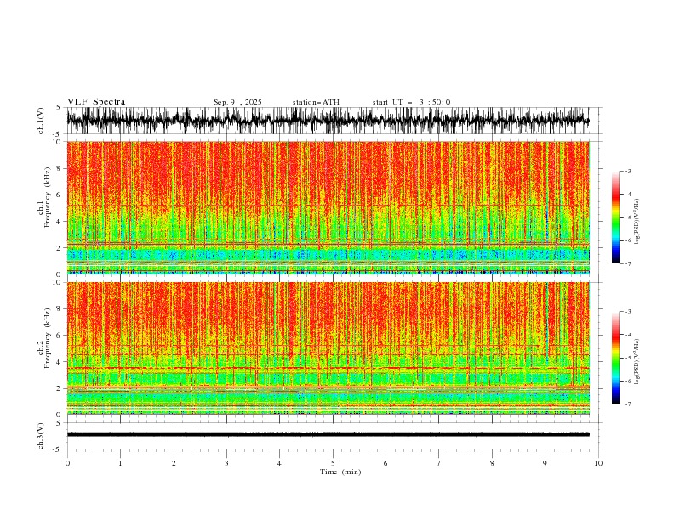
Task: Click the ch.2 color bar's log(PSD) label
Action: (x=637, y=362)
